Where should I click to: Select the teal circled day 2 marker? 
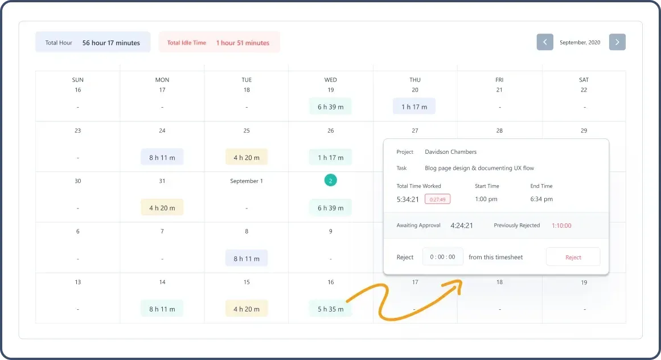click(x=330, y=179)
